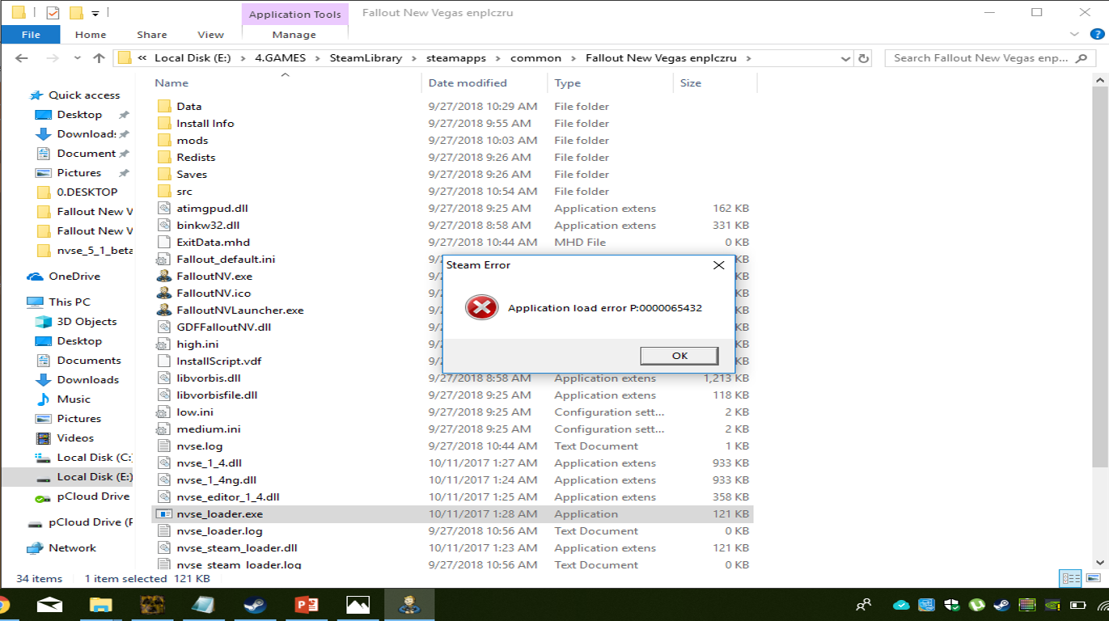Screen dimensions: 1109x621
Task: Click the Vault Boy taskbar icon
Action: coord(408,605)
